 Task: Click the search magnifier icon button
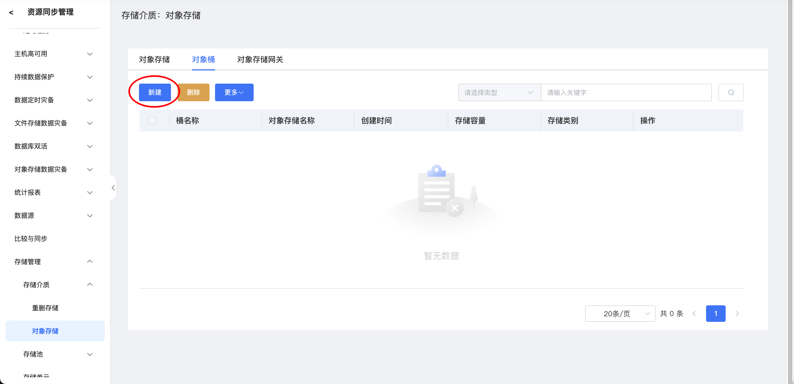[x=731, y=92]
